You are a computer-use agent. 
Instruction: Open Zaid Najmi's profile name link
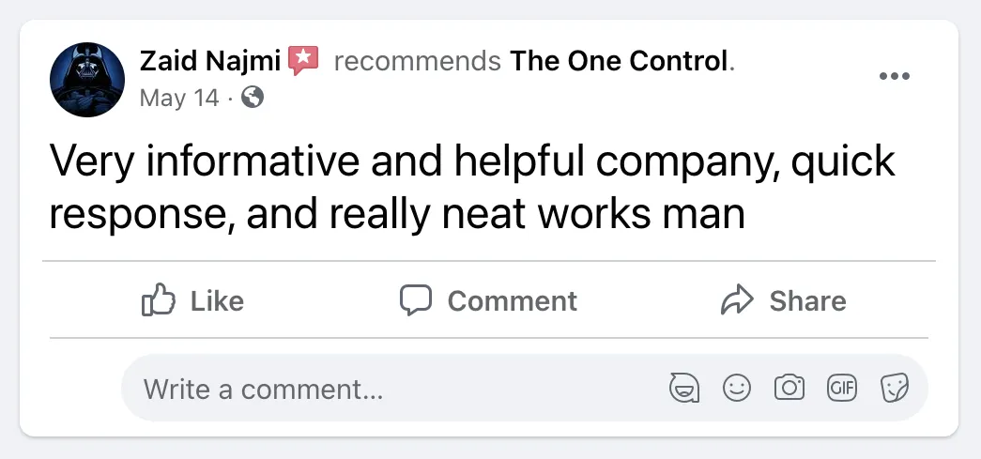209,62
